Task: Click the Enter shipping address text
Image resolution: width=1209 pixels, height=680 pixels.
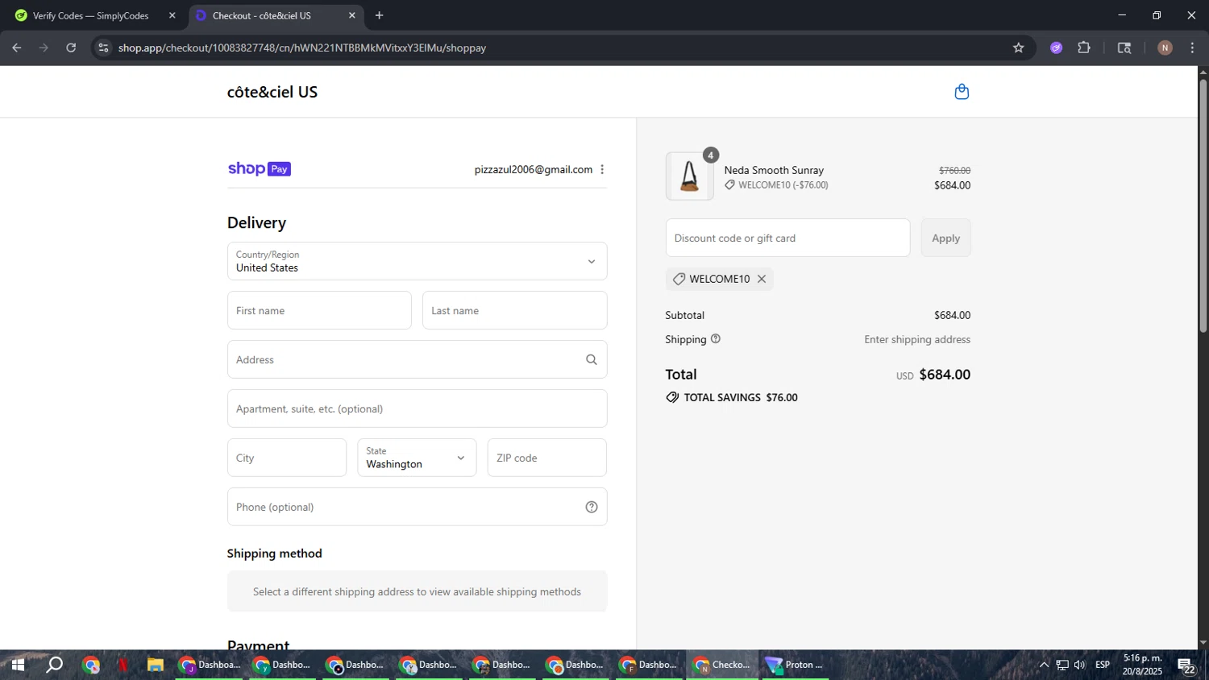Action: point(917,339)
